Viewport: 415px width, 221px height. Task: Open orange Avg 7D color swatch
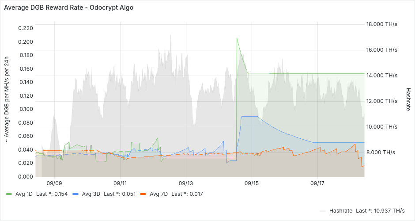143,194
